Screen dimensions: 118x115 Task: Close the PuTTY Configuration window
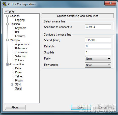click(110, 3)
